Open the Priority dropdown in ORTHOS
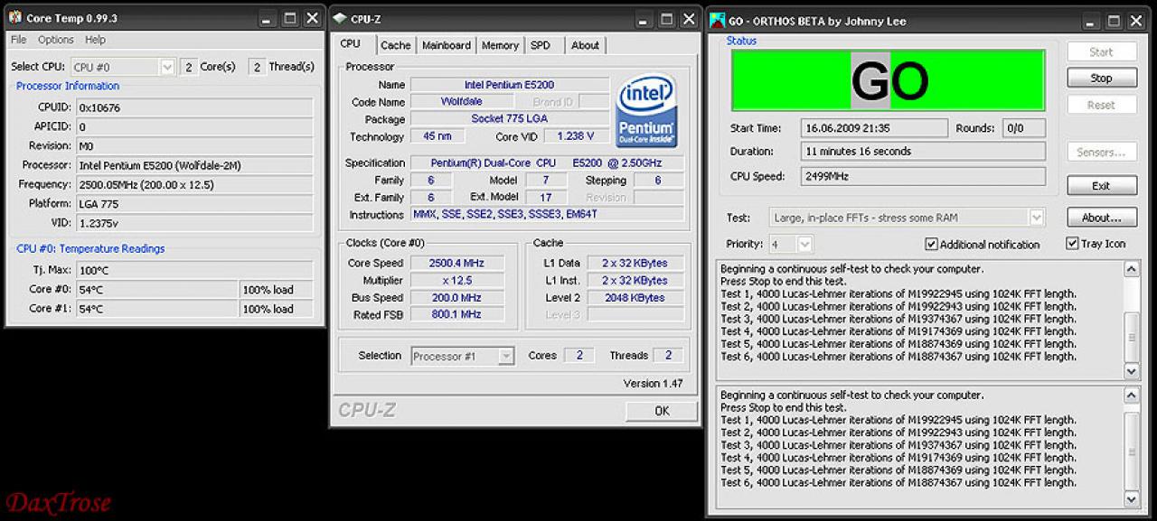Image resolution: width=1157 pixels, height=521 pixels. tap(804, 244)
